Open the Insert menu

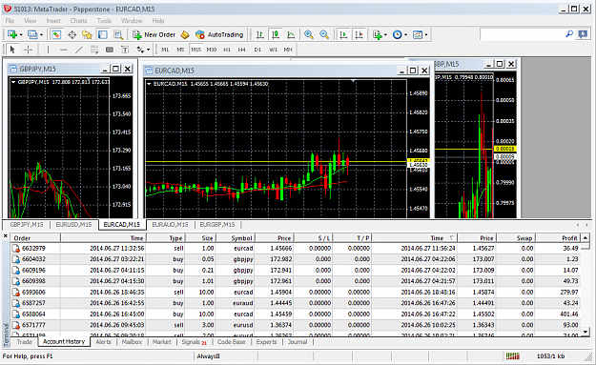[x=53, y=21]
